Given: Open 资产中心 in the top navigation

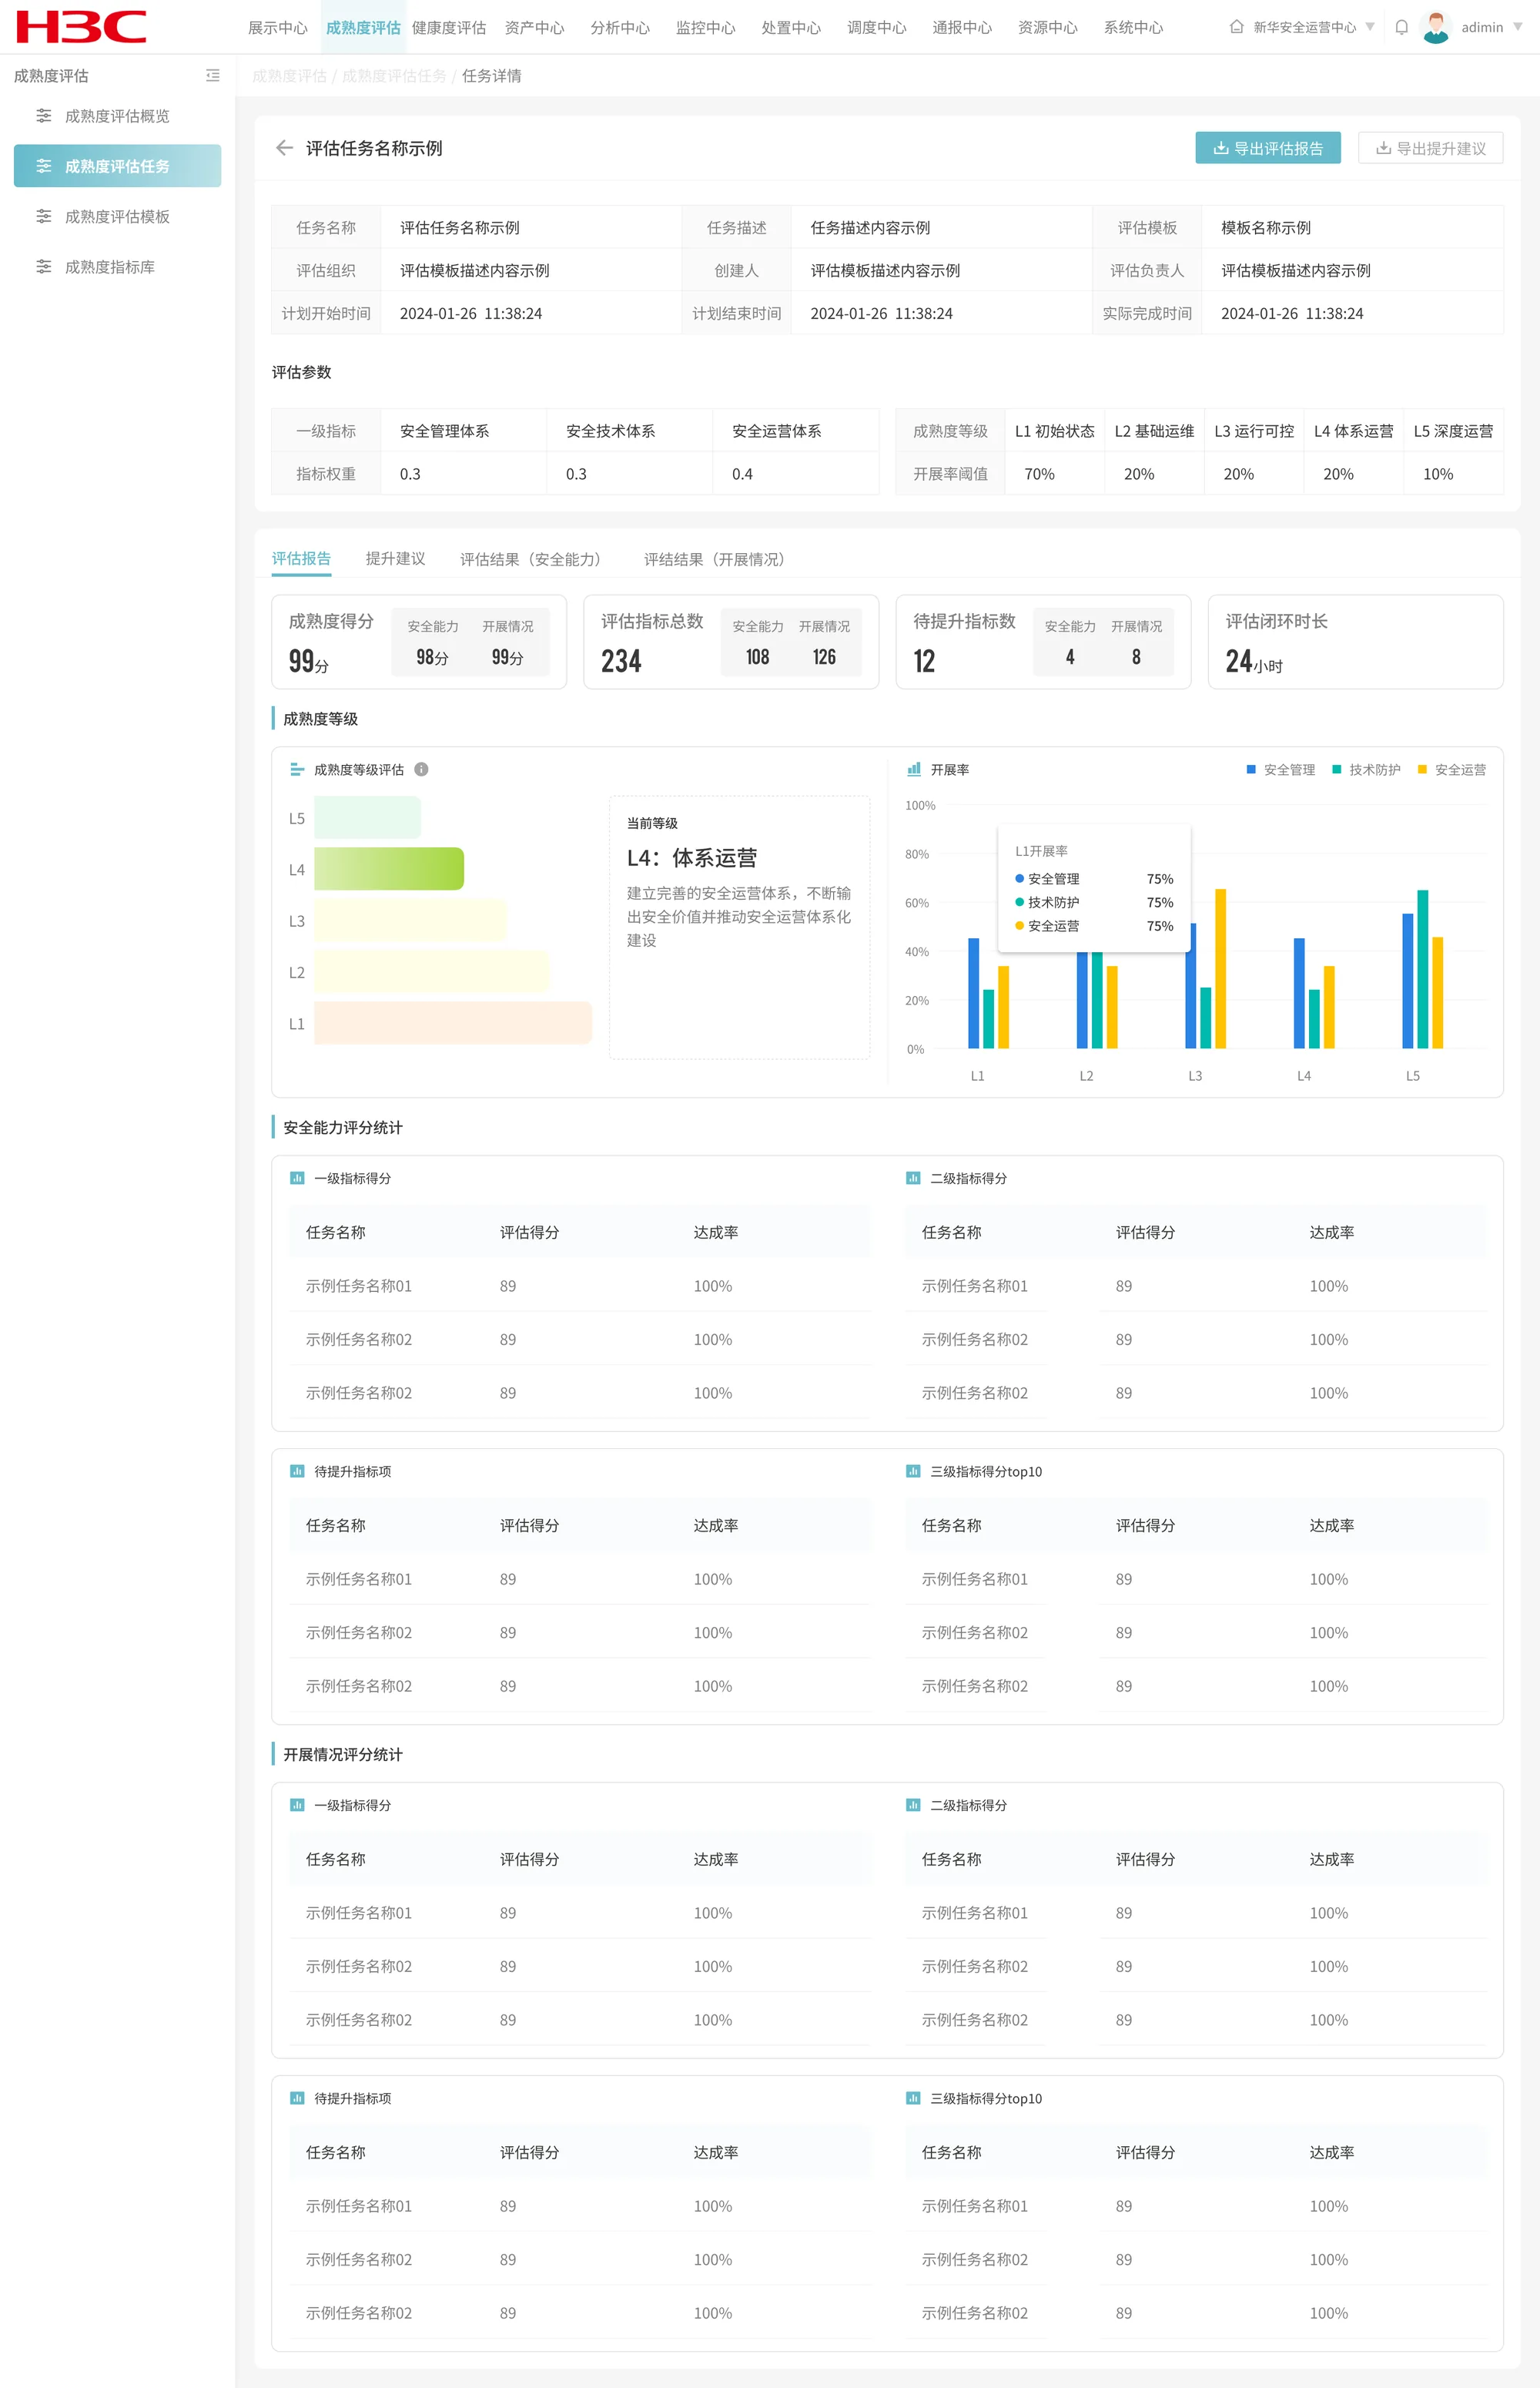Looking at the screenshot, I should pos(534,27).
